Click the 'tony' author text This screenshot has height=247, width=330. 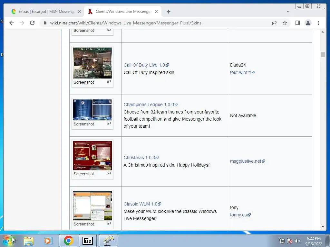click(x=234, y=208)
